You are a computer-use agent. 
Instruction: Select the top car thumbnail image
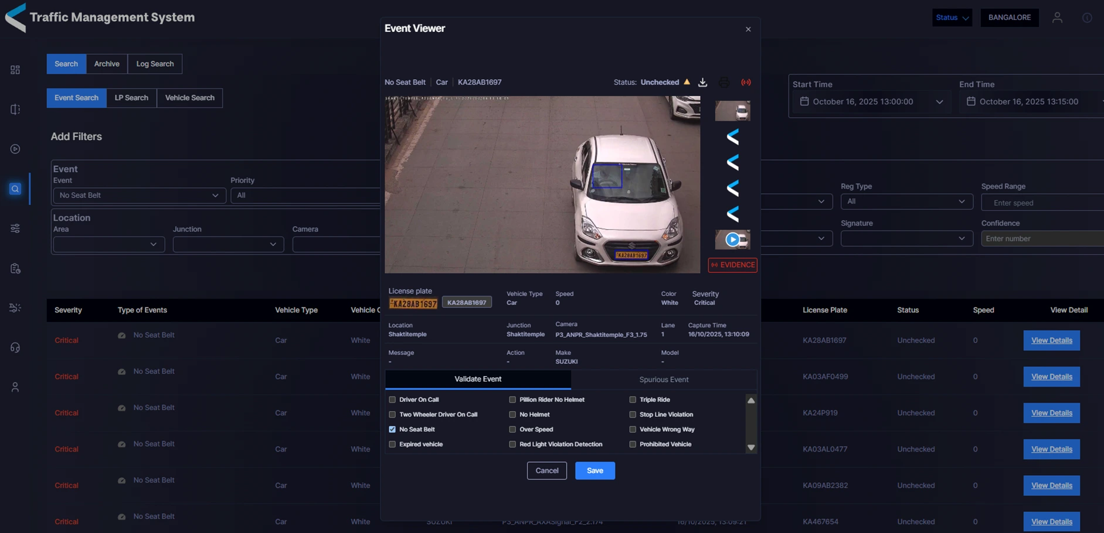732,111
